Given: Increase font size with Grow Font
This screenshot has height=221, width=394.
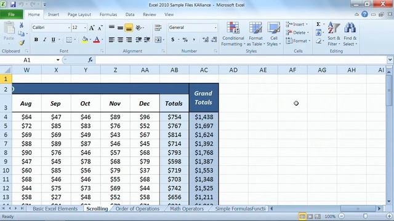Looking at the screenshot, I should [x=92, y=28].
